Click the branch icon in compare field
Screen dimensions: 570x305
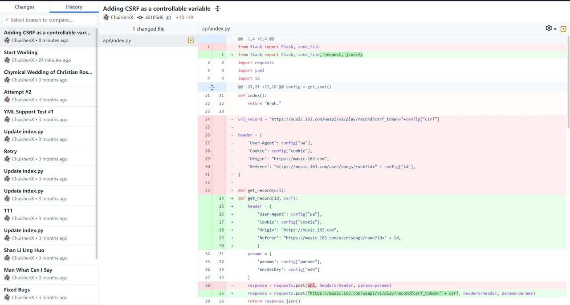click(7, 20)
